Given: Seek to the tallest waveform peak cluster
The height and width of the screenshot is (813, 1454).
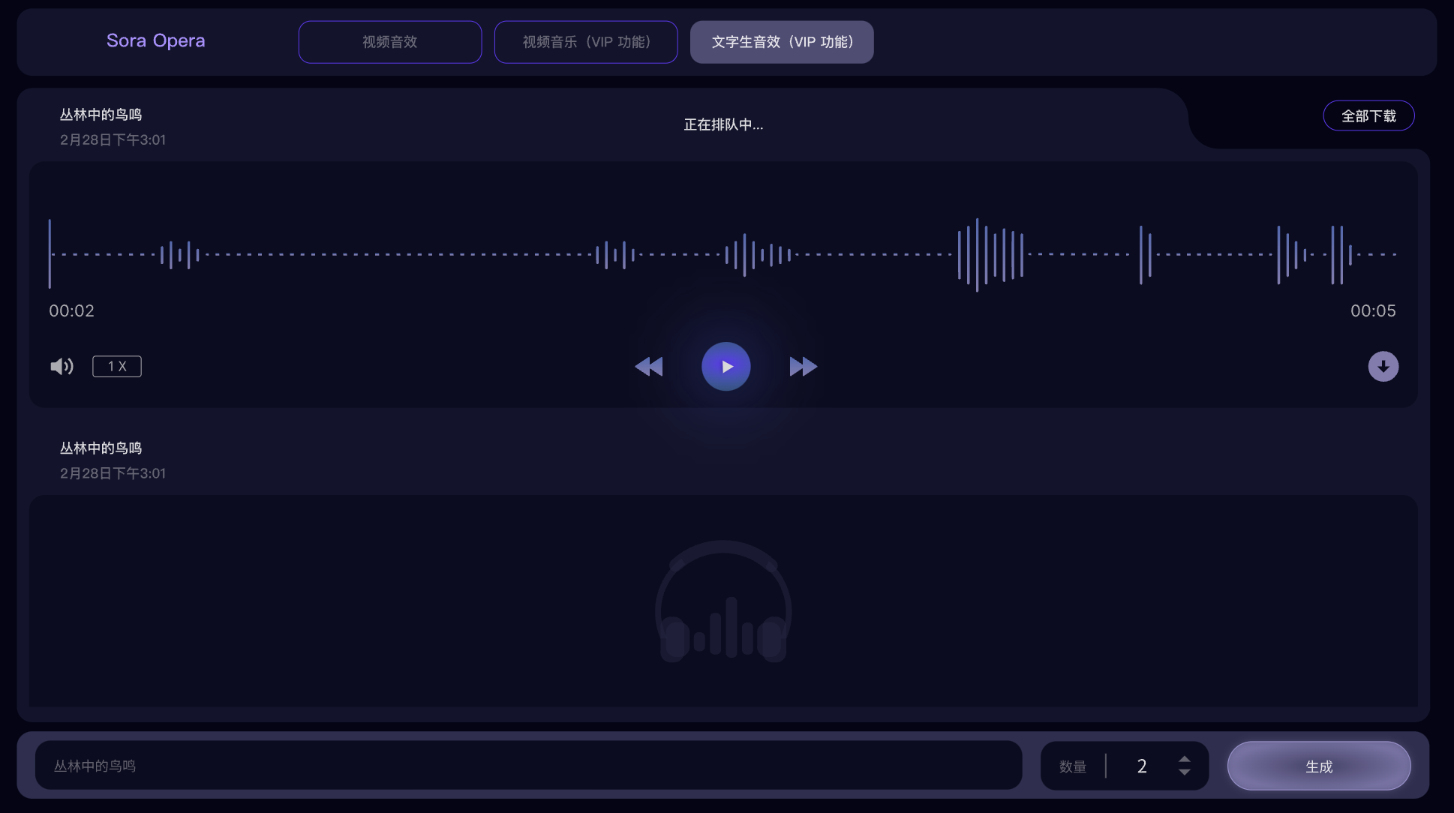Looking at the screenshot, I should point(977,255).
